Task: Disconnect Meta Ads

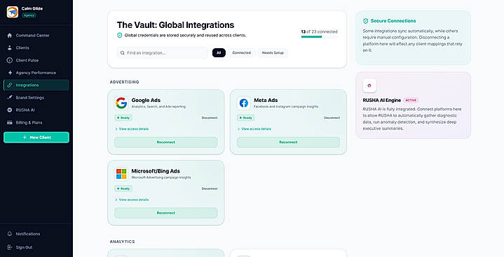Action: [332, 118]
